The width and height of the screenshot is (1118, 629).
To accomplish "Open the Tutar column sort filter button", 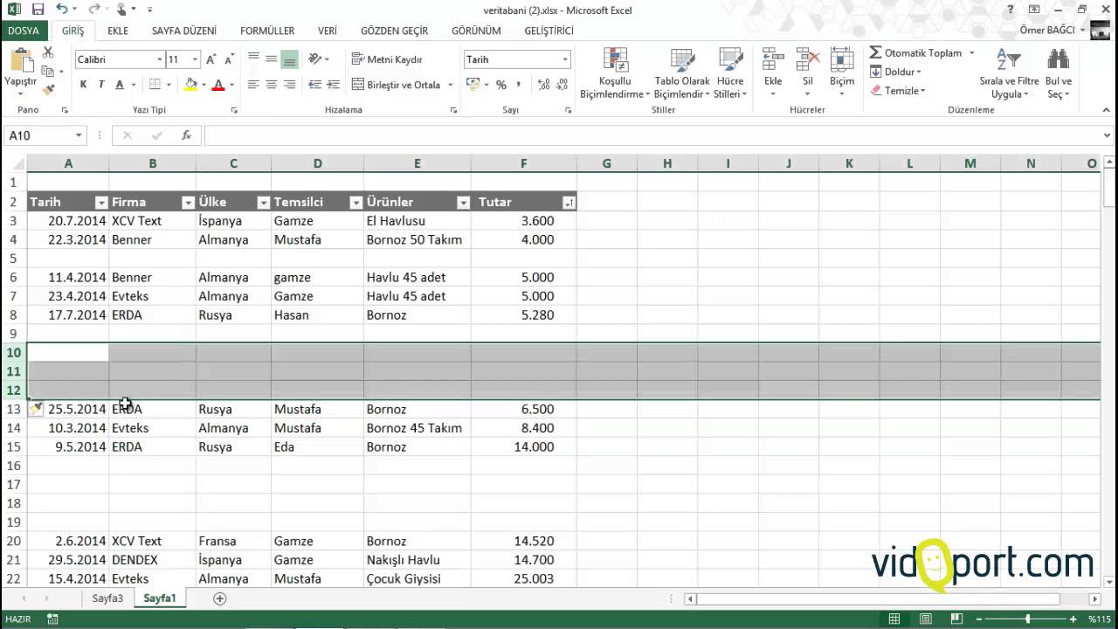I will tap(569, 203).
